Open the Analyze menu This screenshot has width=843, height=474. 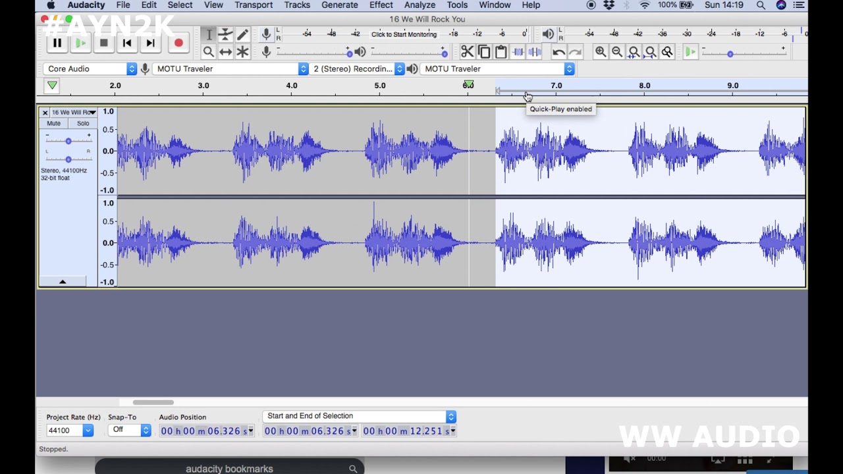coord(420,5)
